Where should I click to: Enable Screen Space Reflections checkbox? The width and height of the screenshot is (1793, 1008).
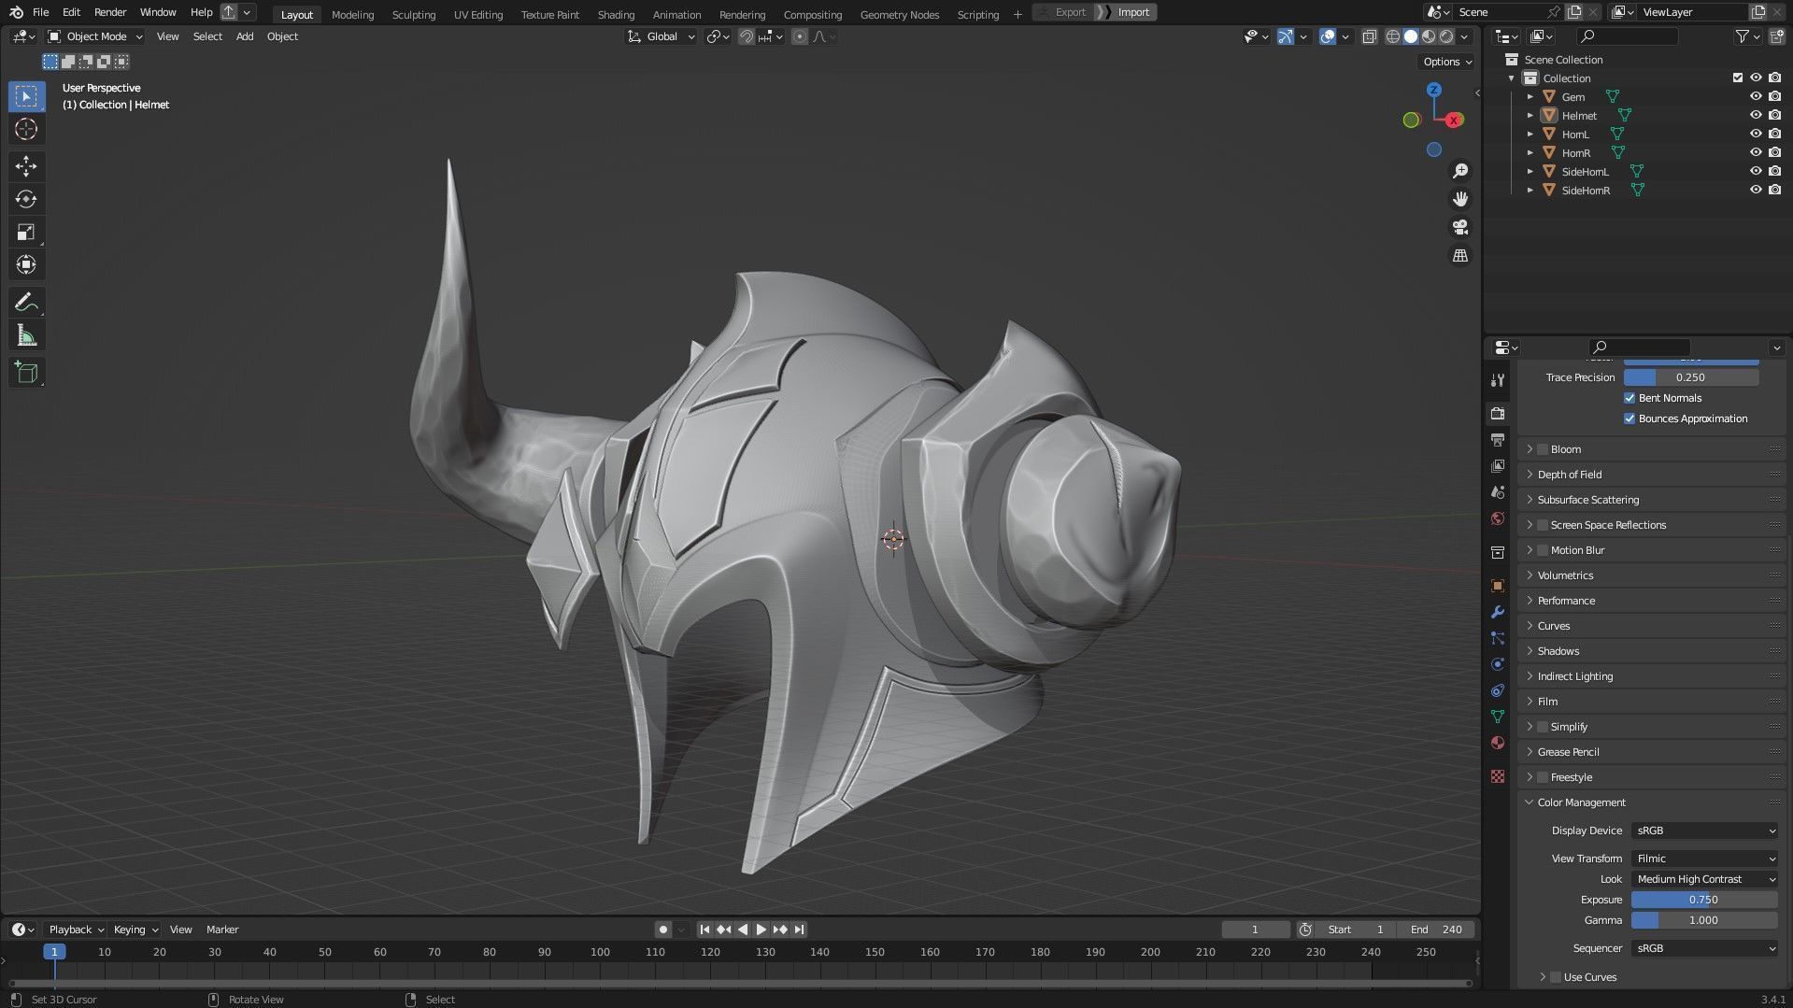pos(1543,525)
